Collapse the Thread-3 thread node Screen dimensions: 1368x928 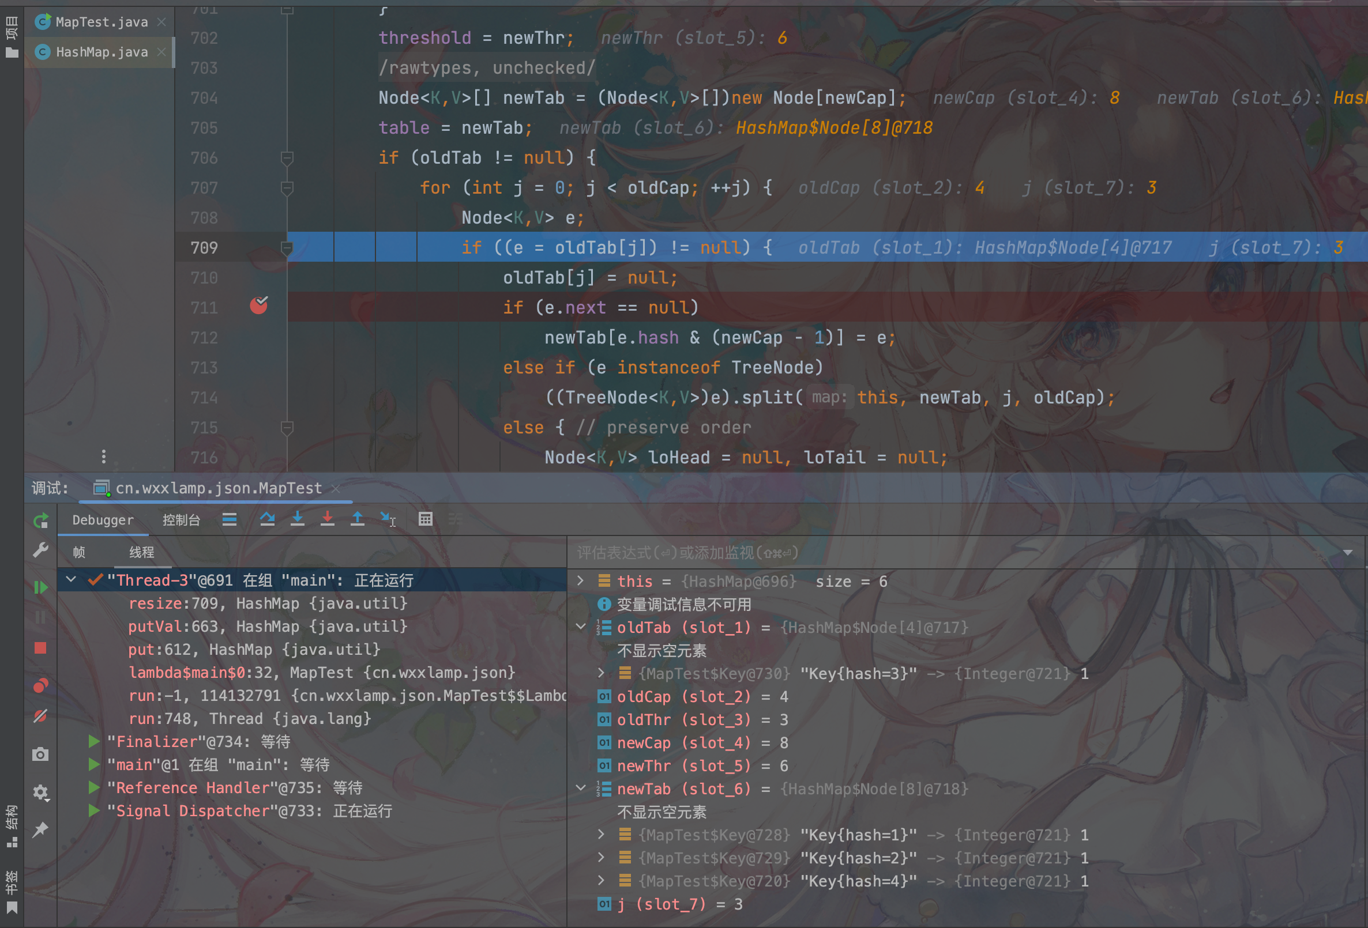click(71, 580)
